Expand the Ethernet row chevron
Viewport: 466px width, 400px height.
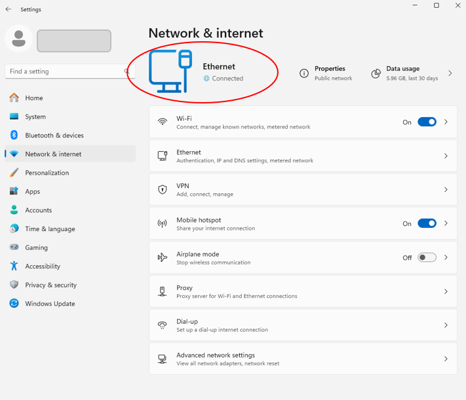446,156
